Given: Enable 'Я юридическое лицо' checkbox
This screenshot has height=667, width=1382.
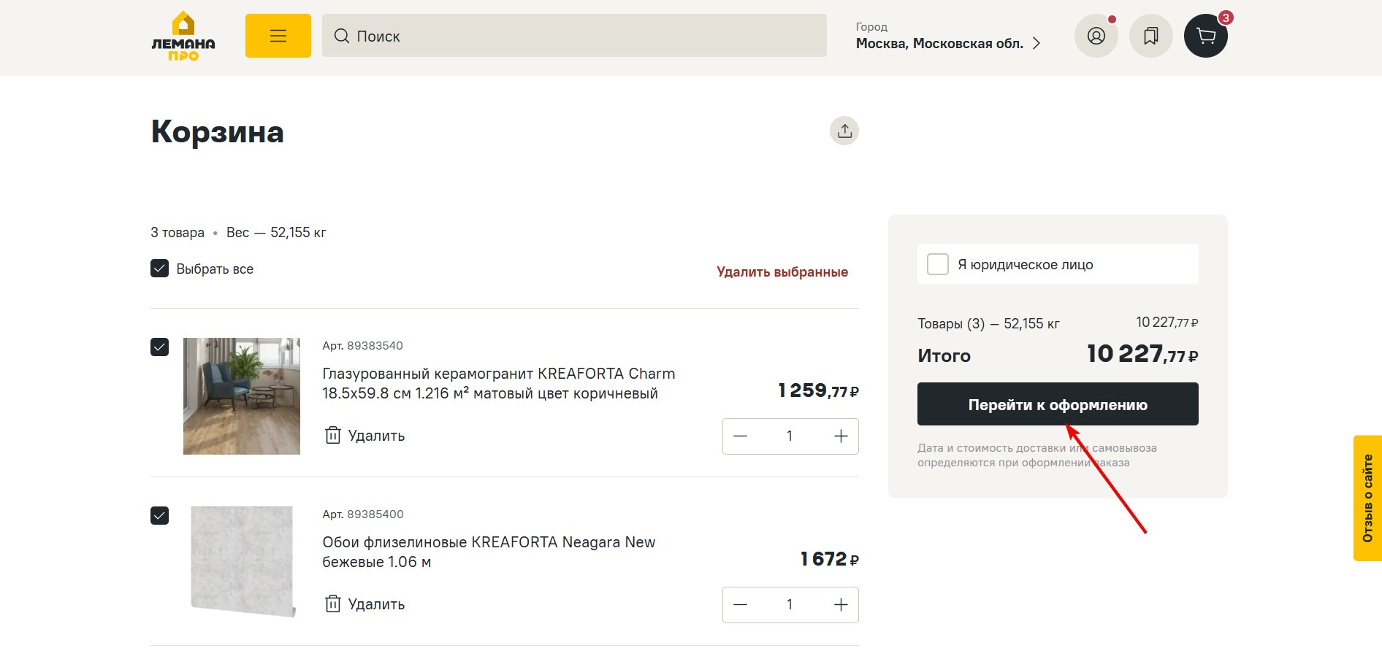Looking at the screenshot, I should click(937, 264).
